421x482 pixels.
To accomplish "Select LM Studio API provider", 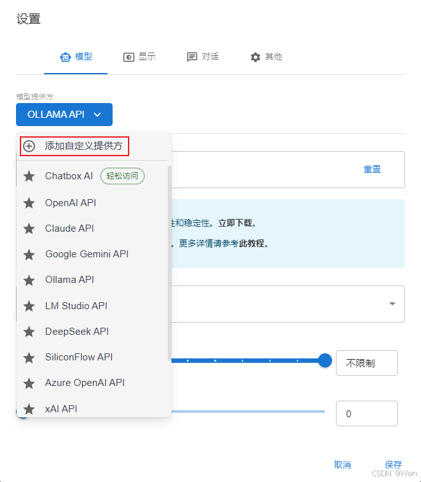I will (92, 306).
